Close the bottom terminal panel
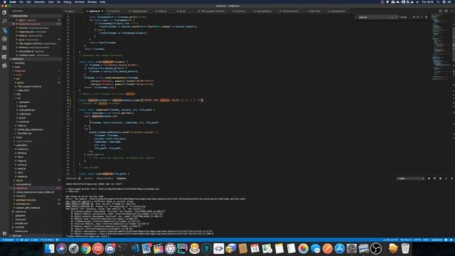This screenshot has height=256, width=455. click(451, 178)
